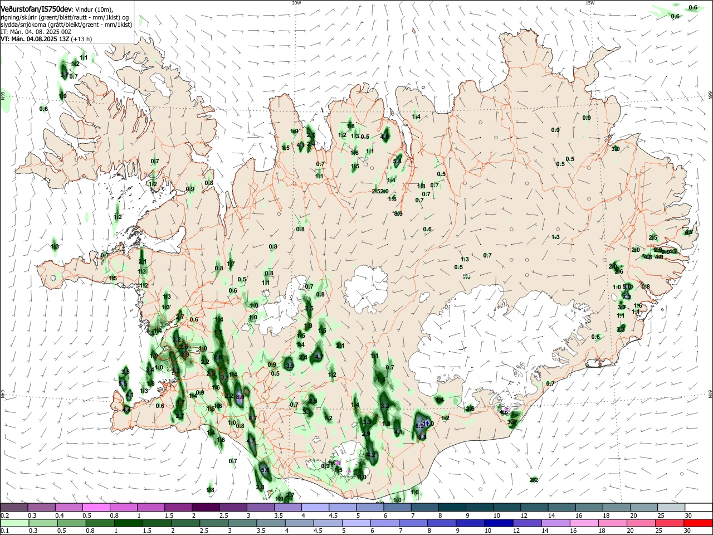
Task: Pick the pale green 0.1 rain legend swatch
Action: pyautogui.click(x=14, y=523)
